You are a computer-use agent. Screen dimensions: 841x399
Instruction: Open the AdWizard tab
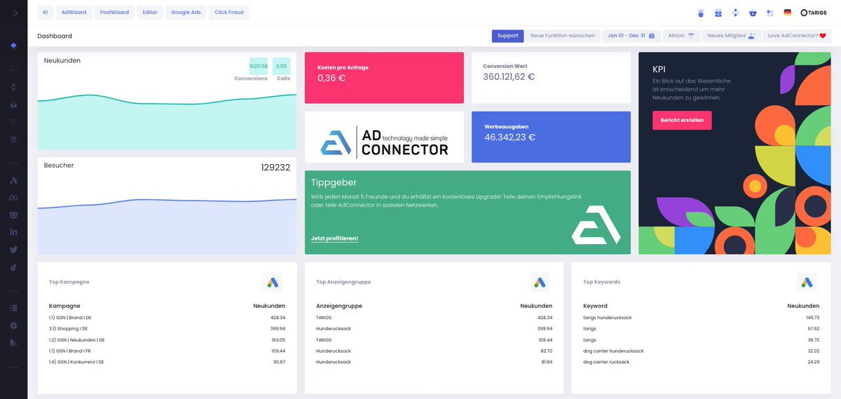tap(74, 12)
